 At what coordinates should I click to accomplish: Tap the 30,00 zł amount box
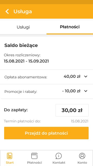click(x=72, y=110)
